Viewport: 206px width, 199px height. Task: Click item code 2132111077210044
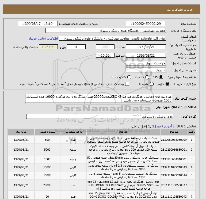pyautogui.click(x=174, y=175)
